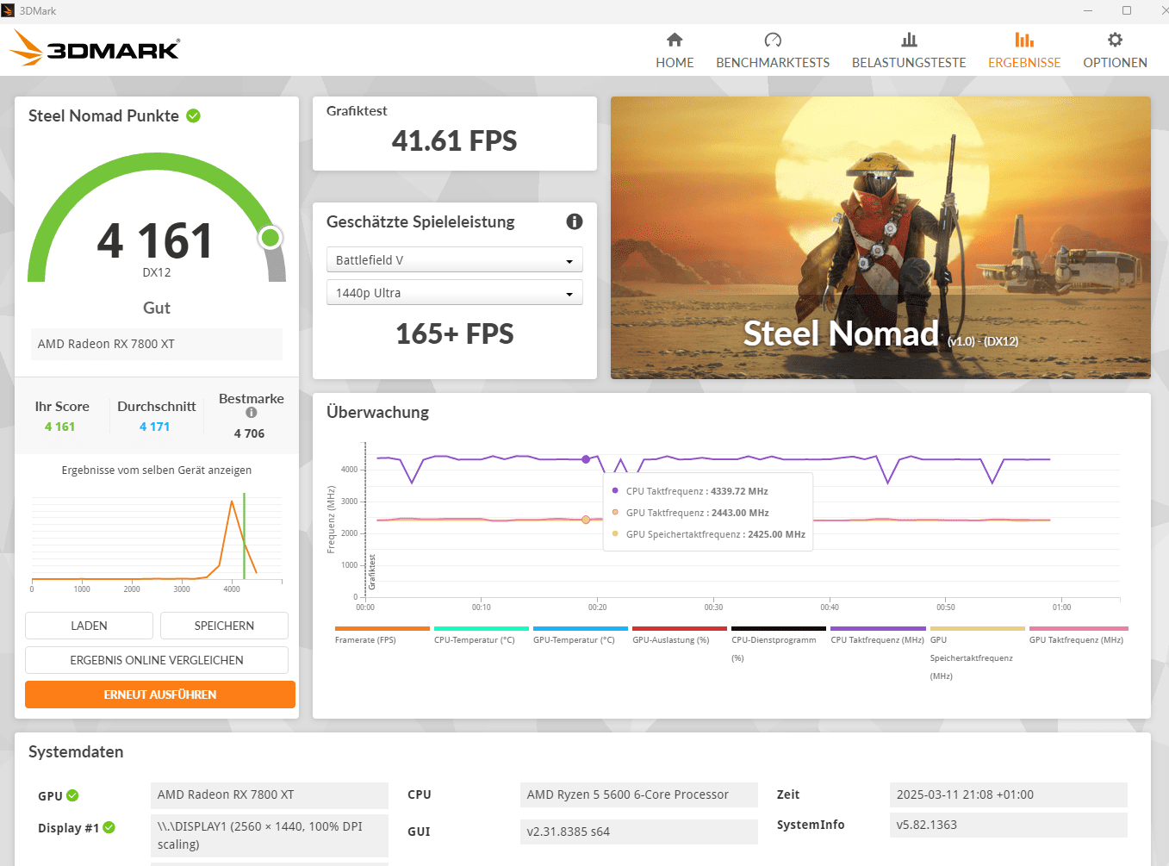Image resolution: width=1169 pixels, height=866 pixels.
Task: Open BELASTUNGSTESTE tab
Action: [x=909, y=51]
